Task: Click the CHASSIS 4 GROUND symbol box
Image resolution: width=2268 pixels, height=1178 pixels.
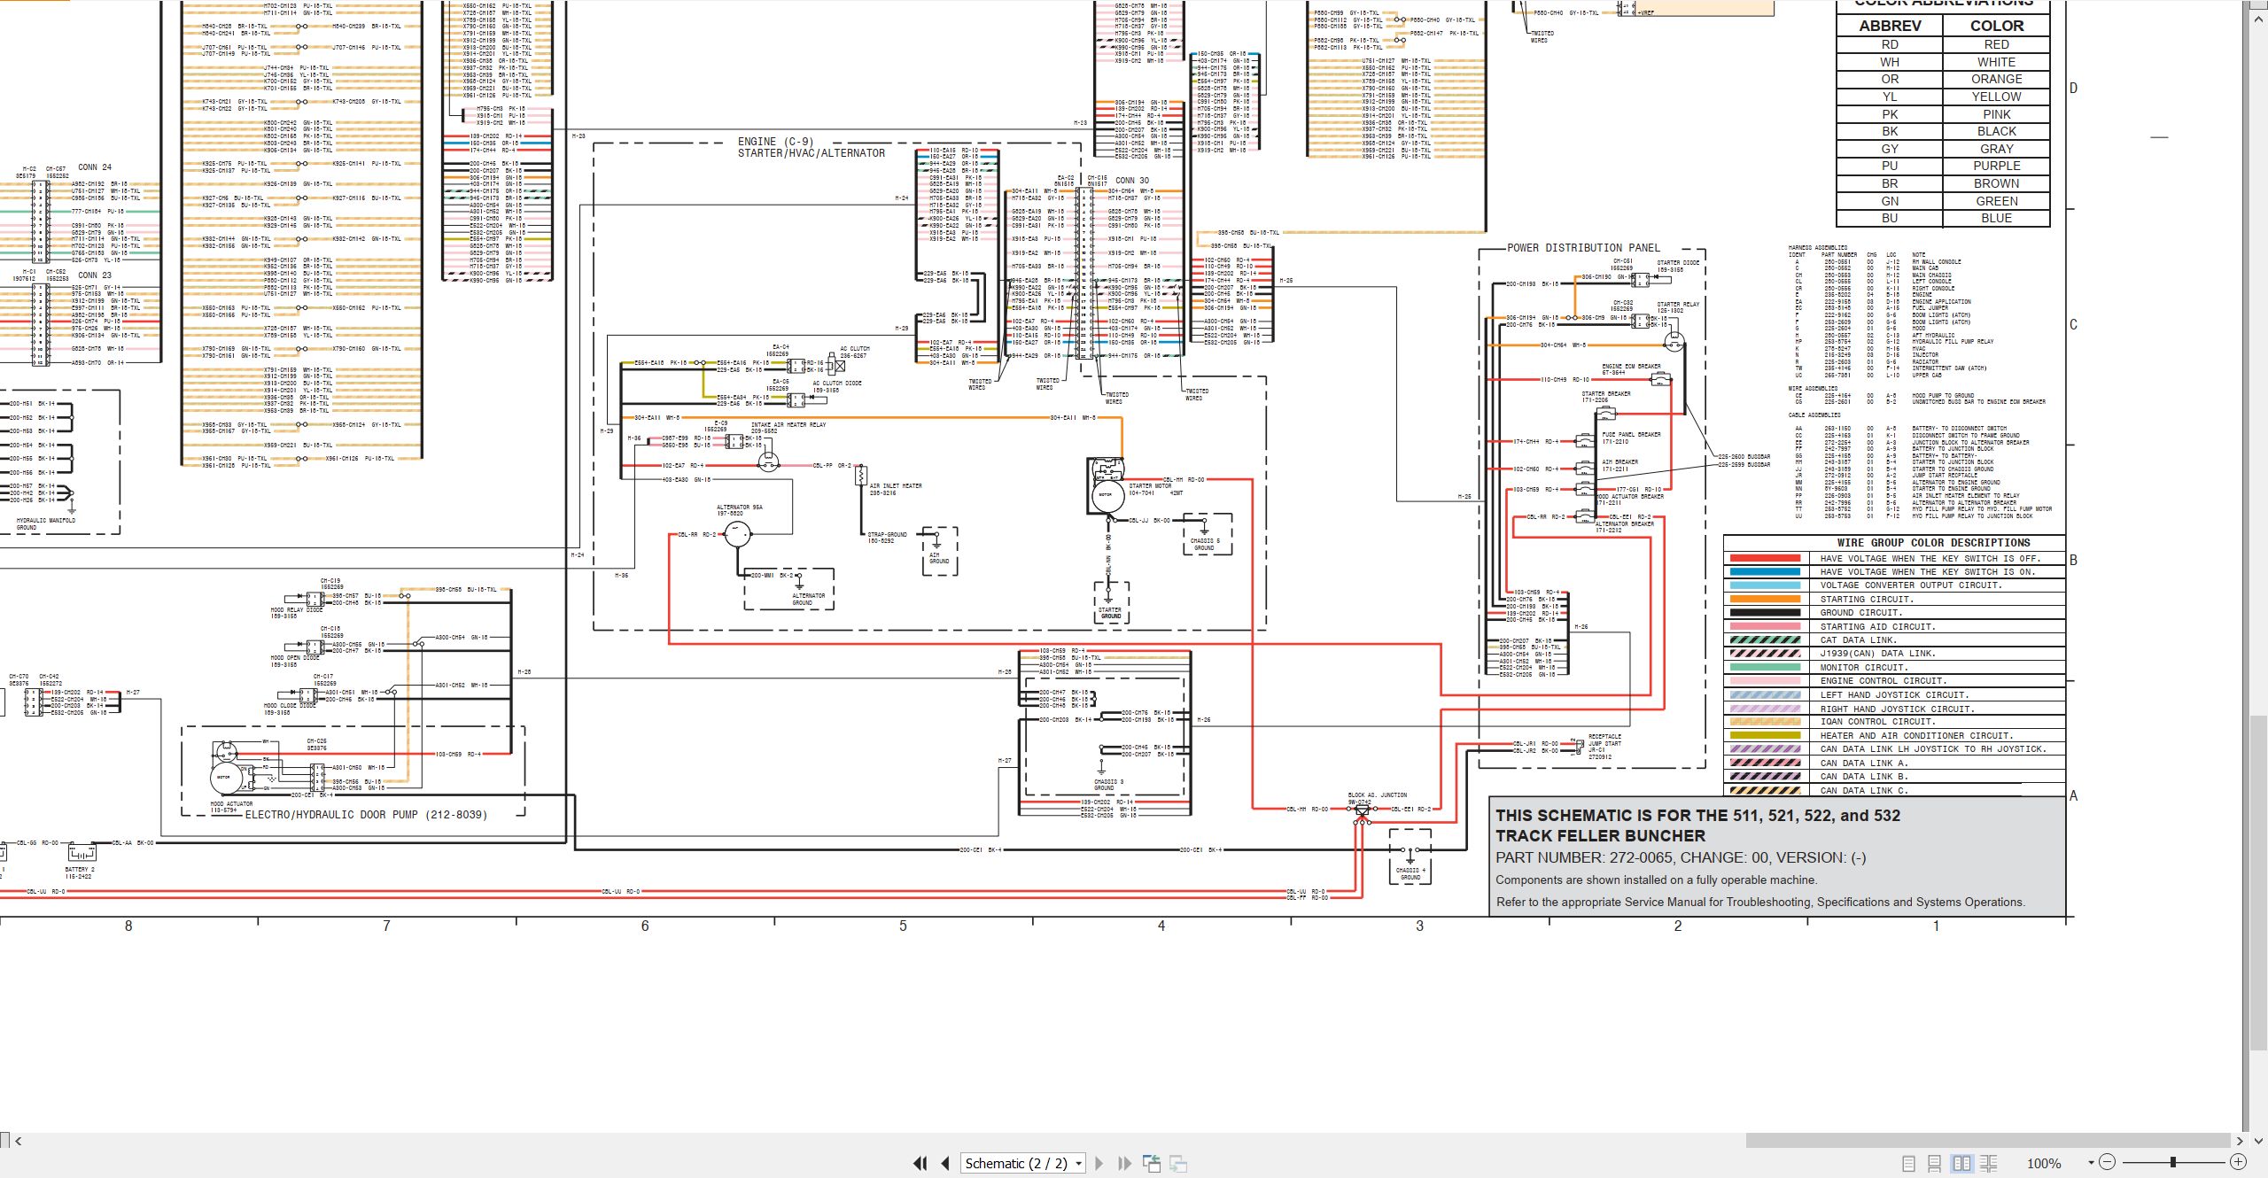Action: (x=1410, y=856)
